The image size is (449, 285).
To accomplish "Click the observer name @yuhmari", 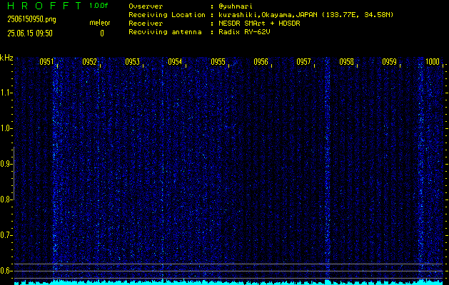I will [x=236, y=6].
